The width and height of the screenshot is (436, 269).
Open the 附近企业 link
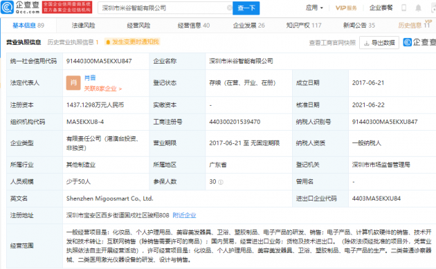(x=184, y=215)
